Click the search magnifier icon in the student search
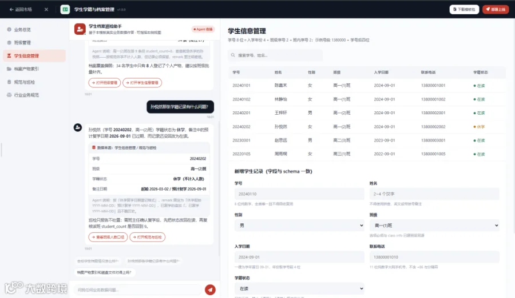 pyautogui.click(x=233, y=55)
